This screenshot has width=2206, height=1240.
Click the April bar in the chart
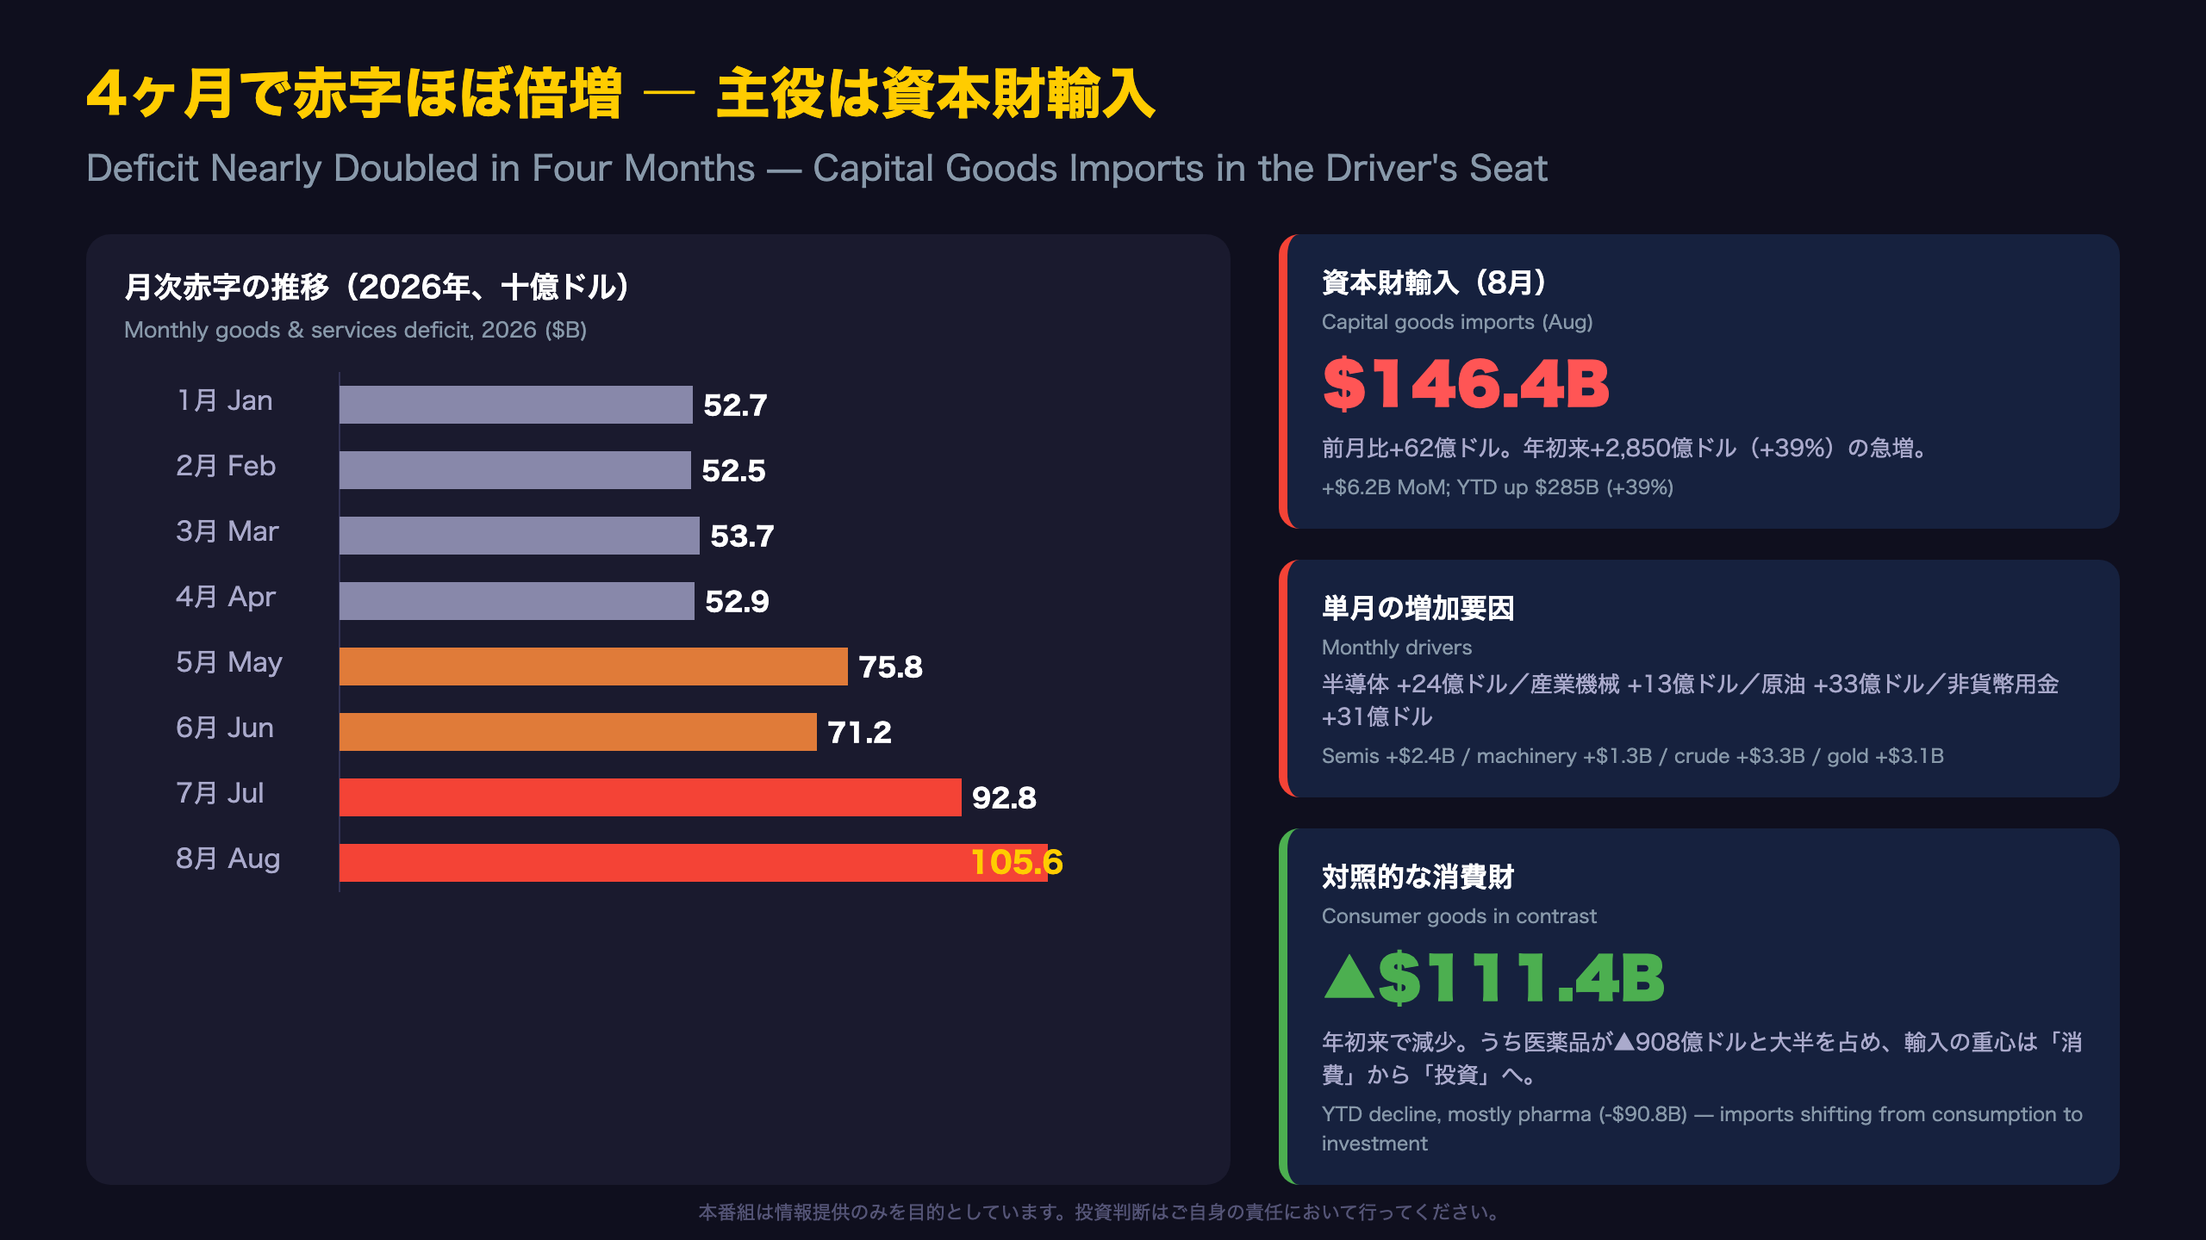[517, 601]
